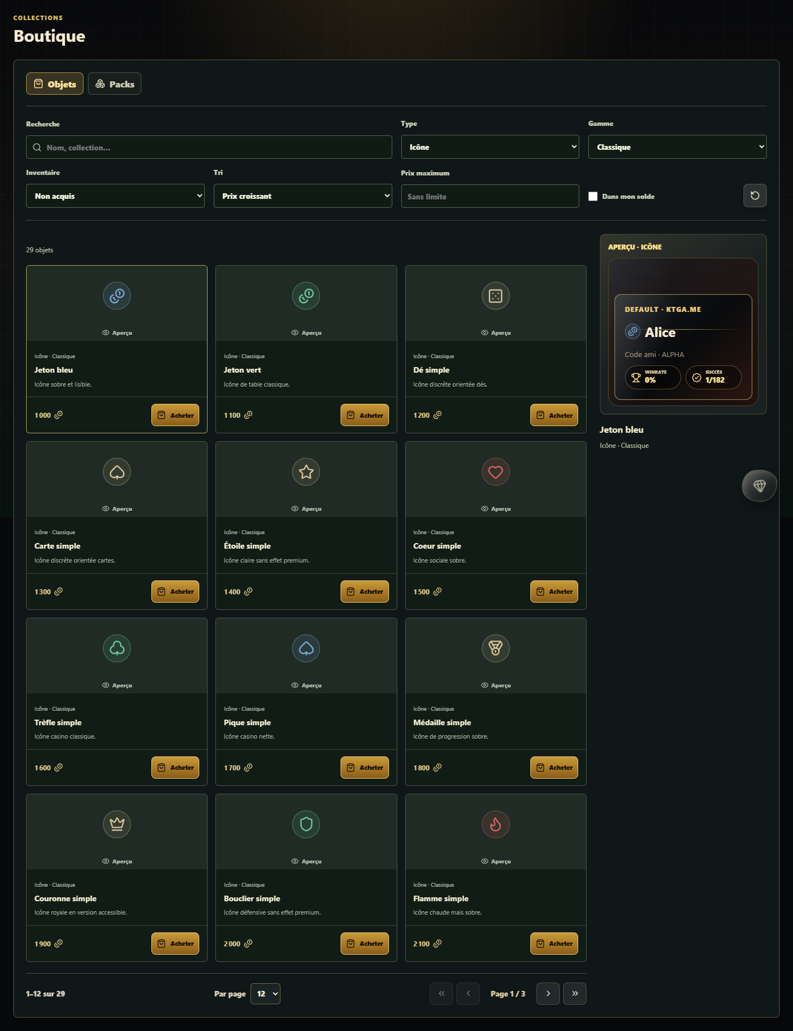Image resolution: width=793 pixels, height=1031 pixels.
Task: Select the Objets tab
Action: (55, 84)
